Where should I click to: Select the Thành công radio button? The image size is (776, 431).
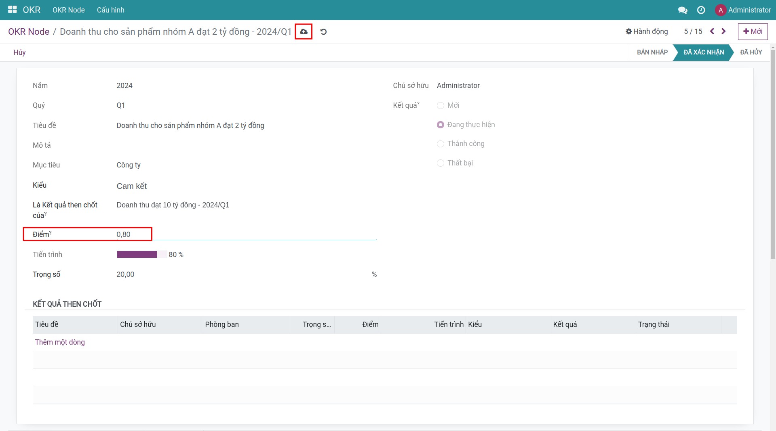pos(441,144)
